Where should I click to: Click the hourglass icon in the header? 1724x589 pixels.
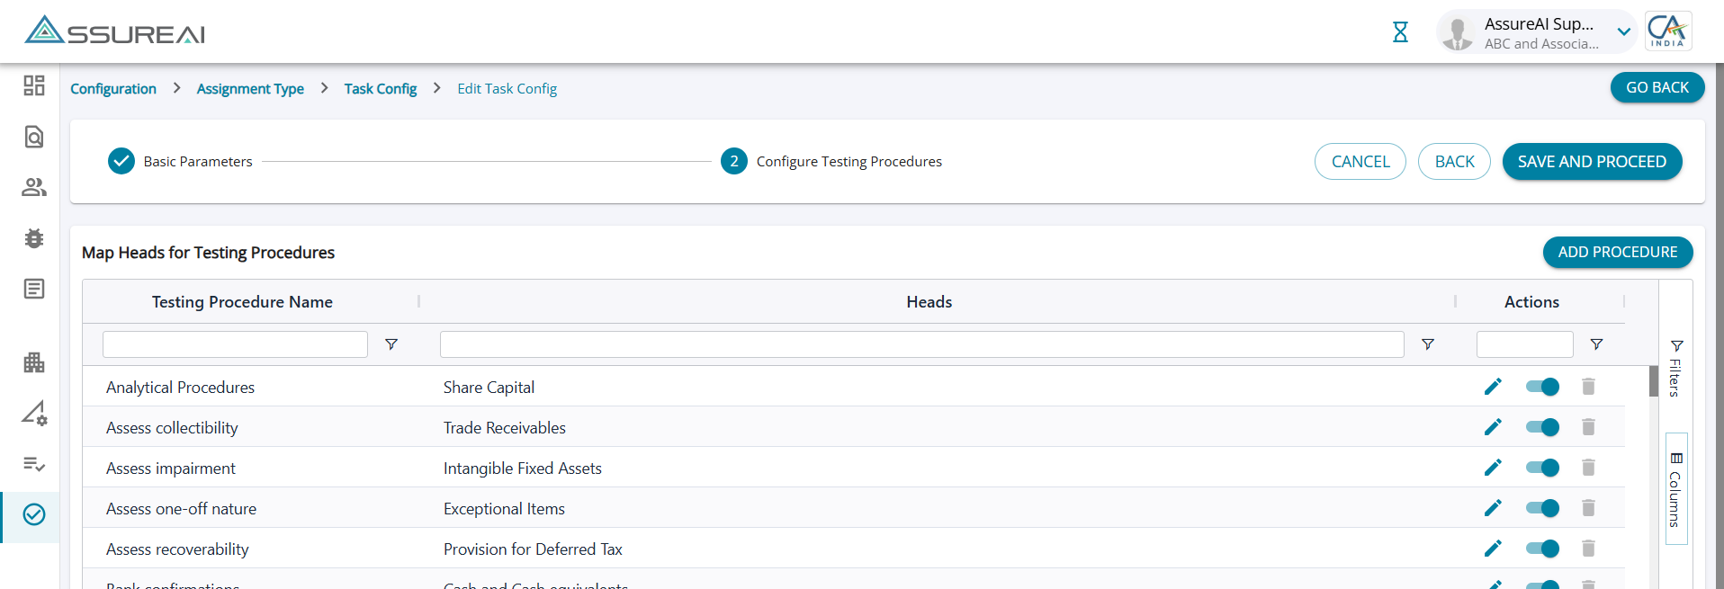coord(1400,32)
